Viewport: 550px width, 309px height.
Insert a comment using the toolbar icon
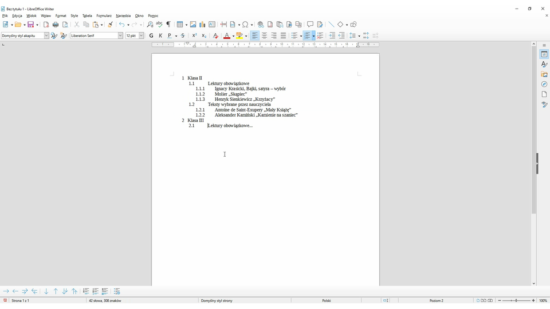(310, 25)
